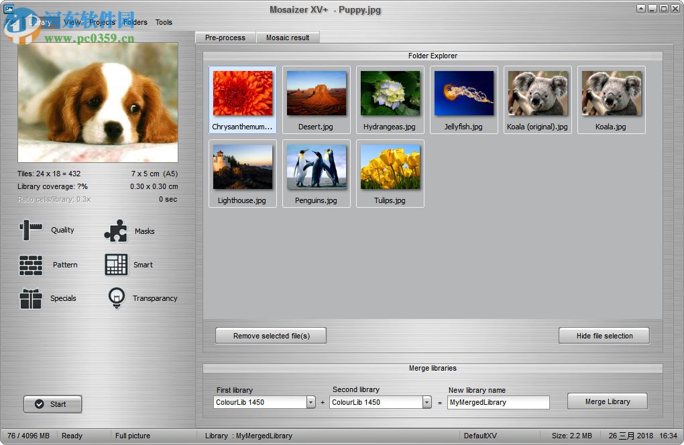Select the Transparancy tool

click(x=155, y=298)
